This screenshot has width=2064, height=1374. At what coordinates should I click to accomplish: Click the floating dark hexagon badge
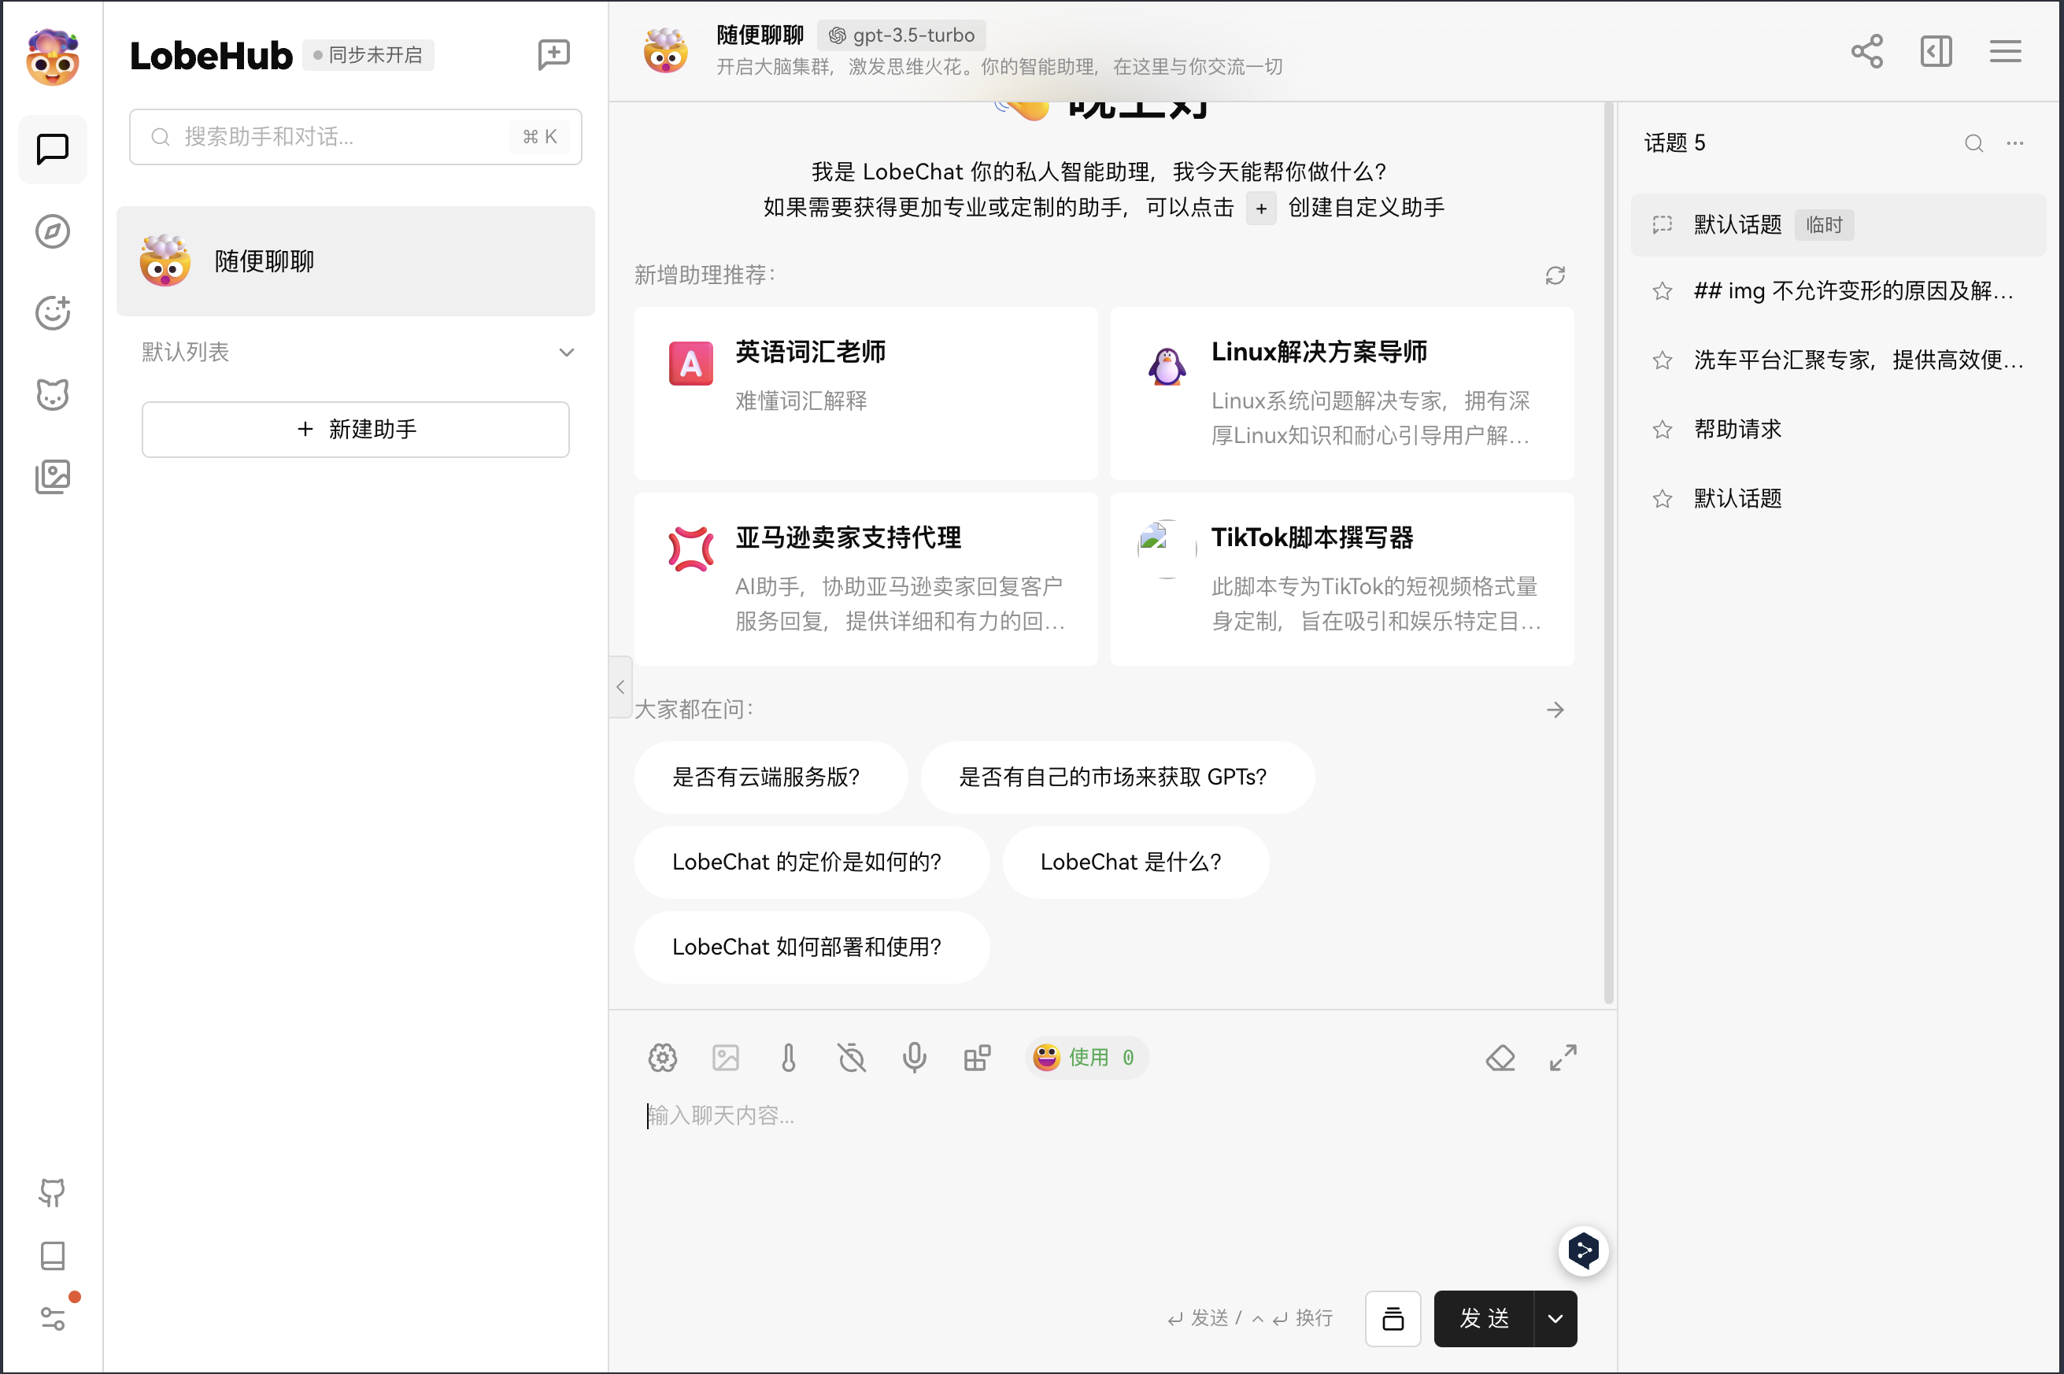pos(1584,1250)
